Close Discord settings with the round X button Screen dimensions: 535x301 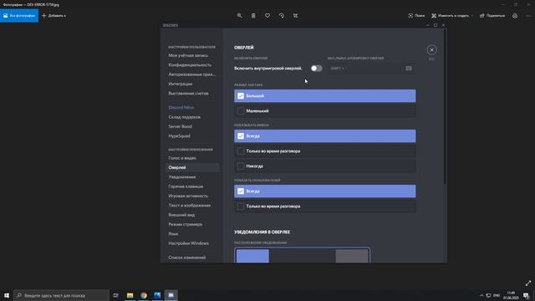431,50
